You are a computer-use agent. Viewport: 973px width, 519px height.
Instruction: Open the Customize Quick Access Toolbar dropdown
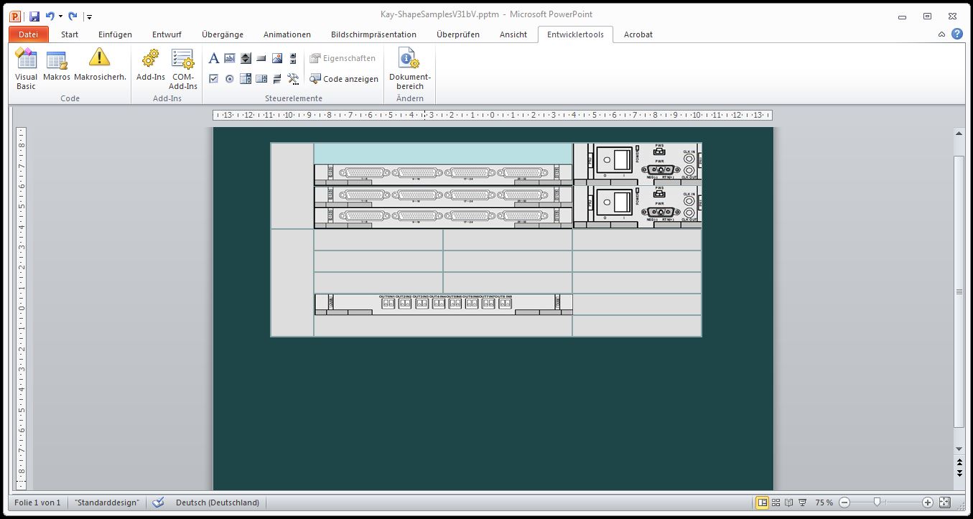click(89, 16)
